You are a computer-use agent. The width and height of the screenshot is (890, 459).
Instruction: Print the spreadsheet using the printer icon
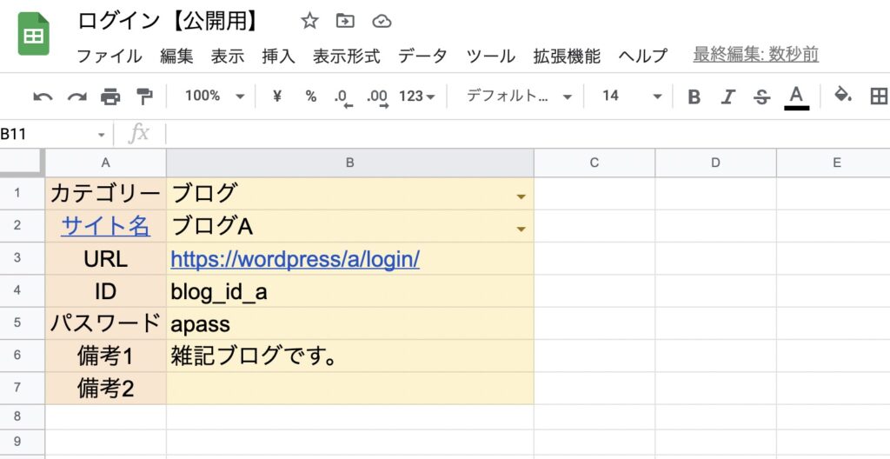tap(110, 96)
